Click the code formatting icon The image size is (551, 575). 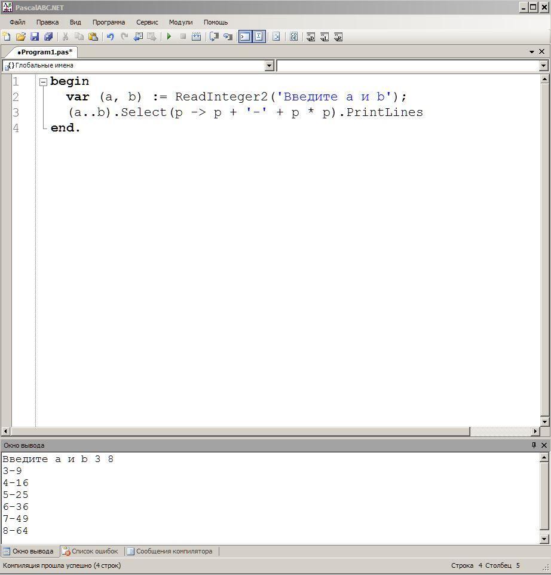coord(276,36)
